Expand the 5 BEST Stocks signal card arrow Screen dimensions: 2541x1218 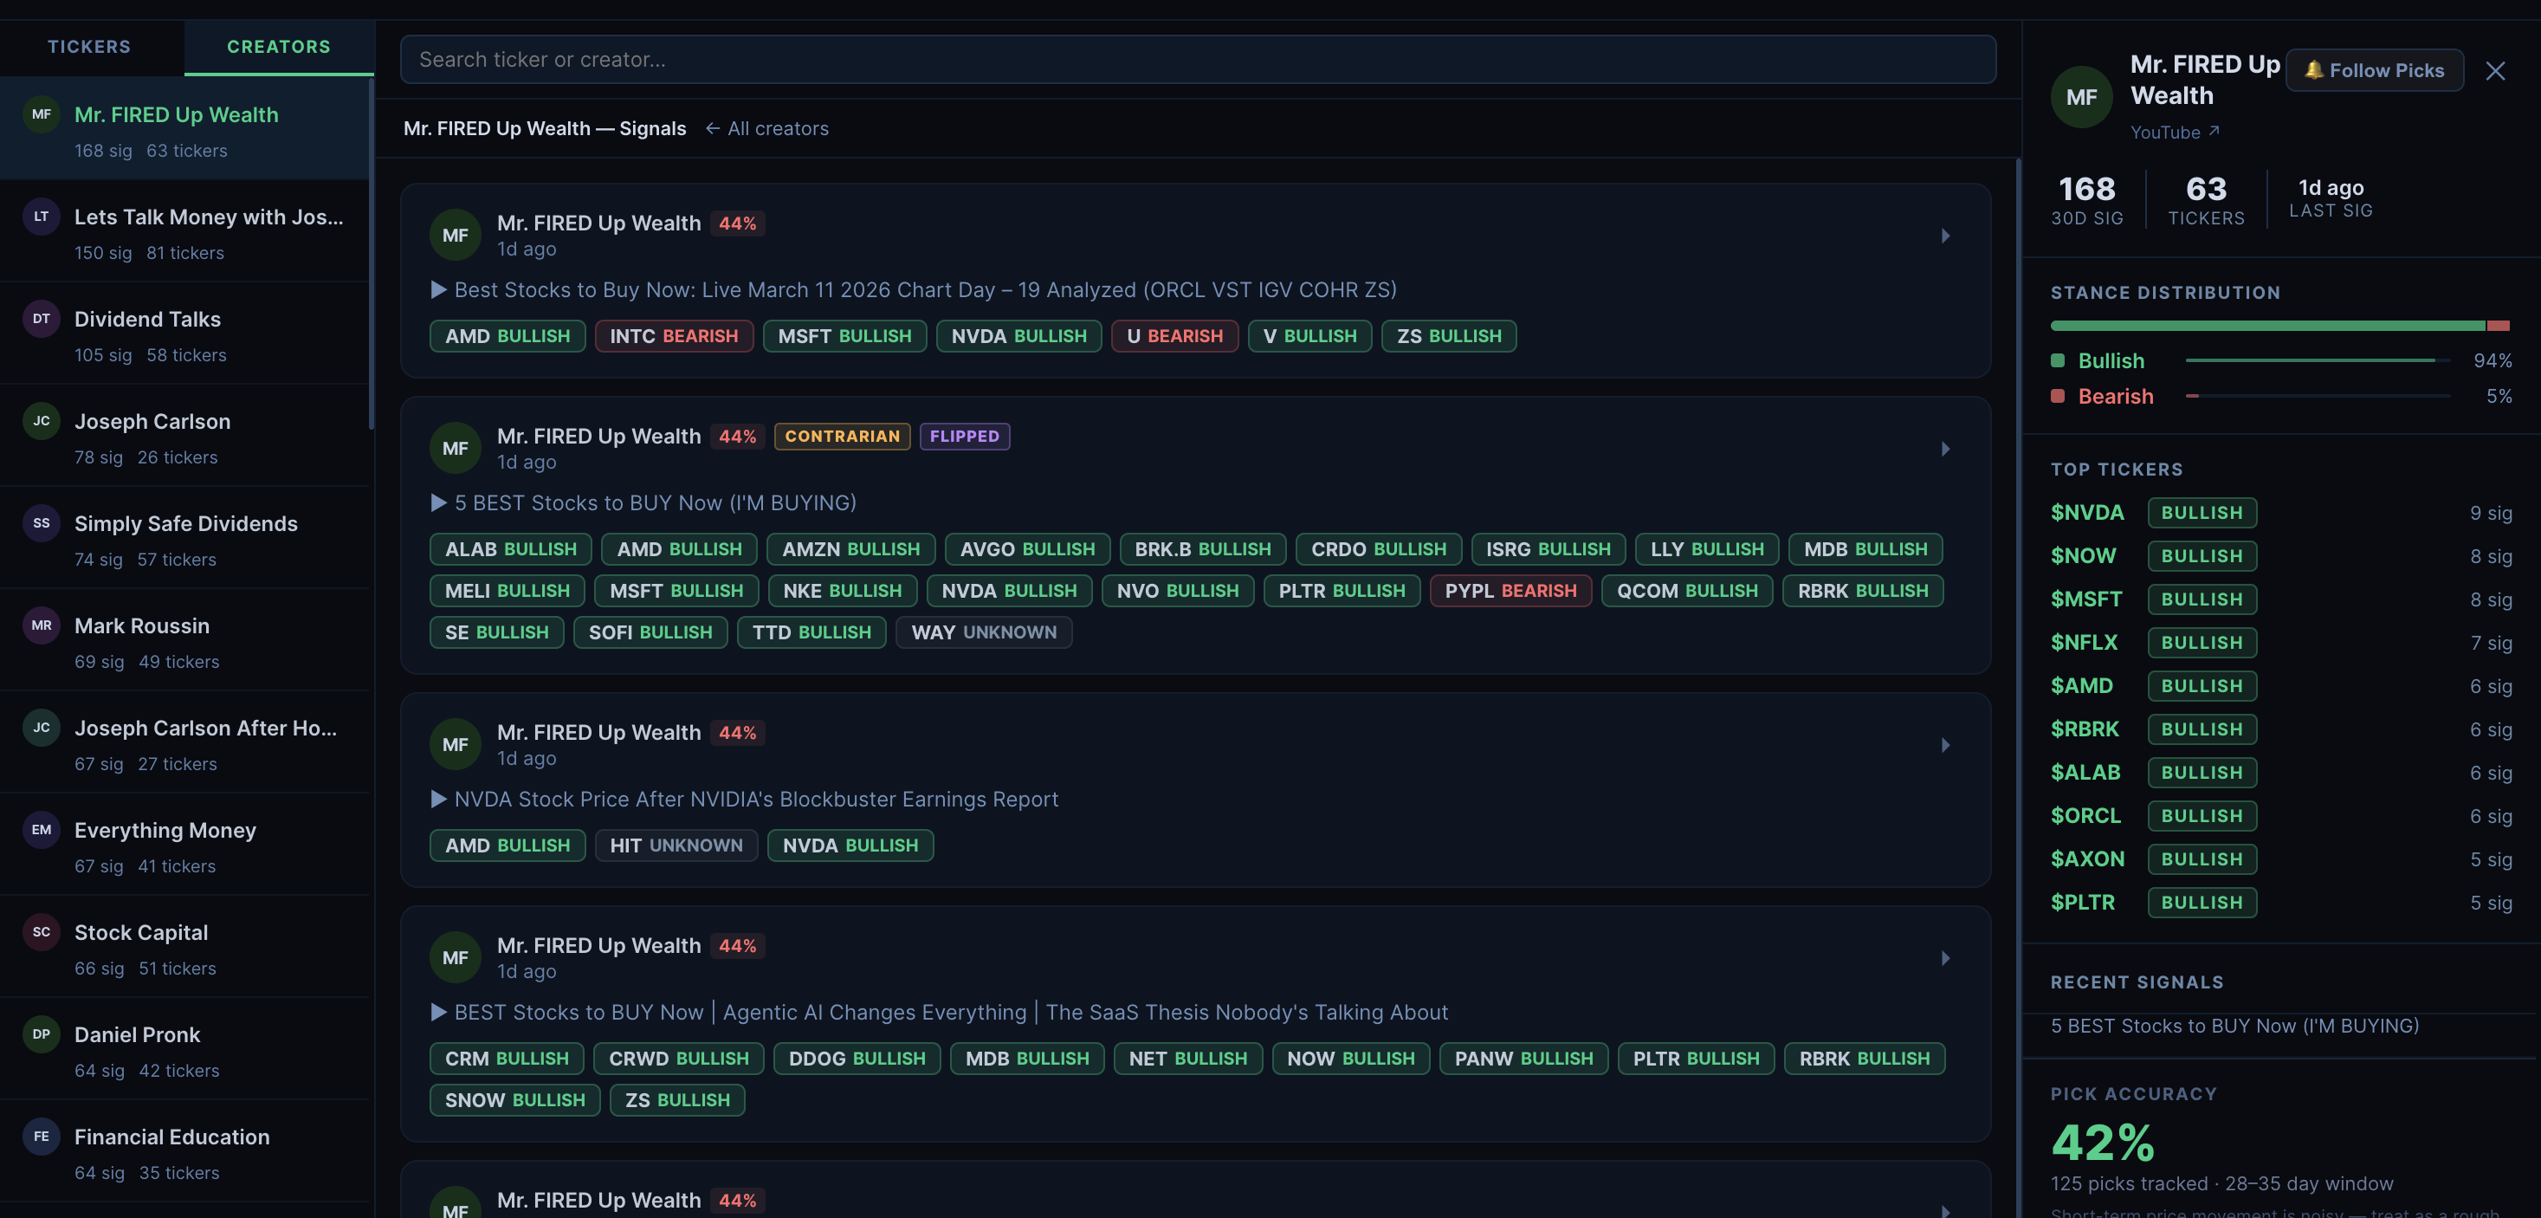click(1945, 449)
